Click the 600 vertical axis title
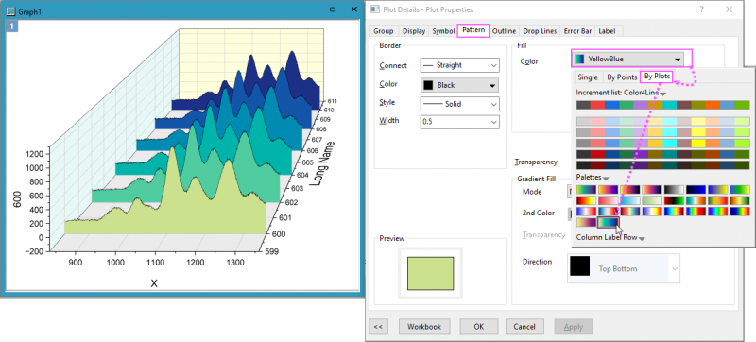756x342 pixels. 18,198
